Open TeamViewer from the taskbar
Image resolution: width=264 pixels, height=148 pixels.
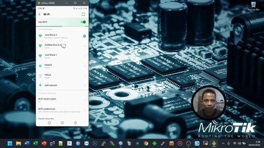click(x=86, y=143)
